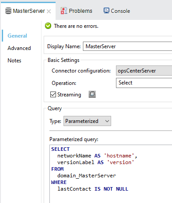Click the blank area of the Parameterized query editor
The image size is (172, 203).
(x=110, y=197)
